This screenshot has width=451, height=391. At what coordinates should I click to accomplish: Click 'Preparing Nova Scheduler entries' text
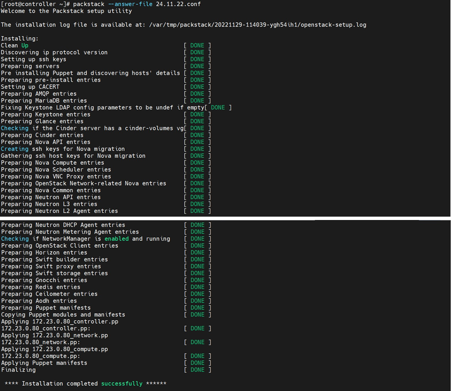tap(56, 170)
